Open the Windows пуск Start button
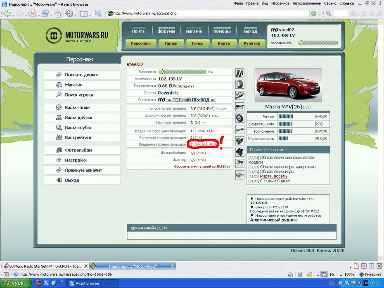The width and height of the screenshot is (384, 288). coord(16,283)
